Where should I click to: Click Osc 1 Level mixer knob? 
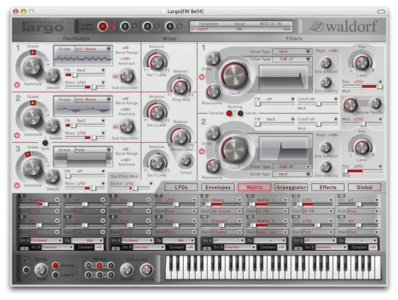pos(157,62)
